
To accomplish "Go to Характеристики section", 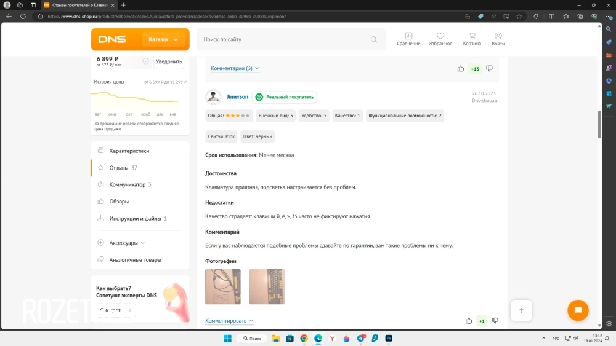I will (x=129, y=151).
